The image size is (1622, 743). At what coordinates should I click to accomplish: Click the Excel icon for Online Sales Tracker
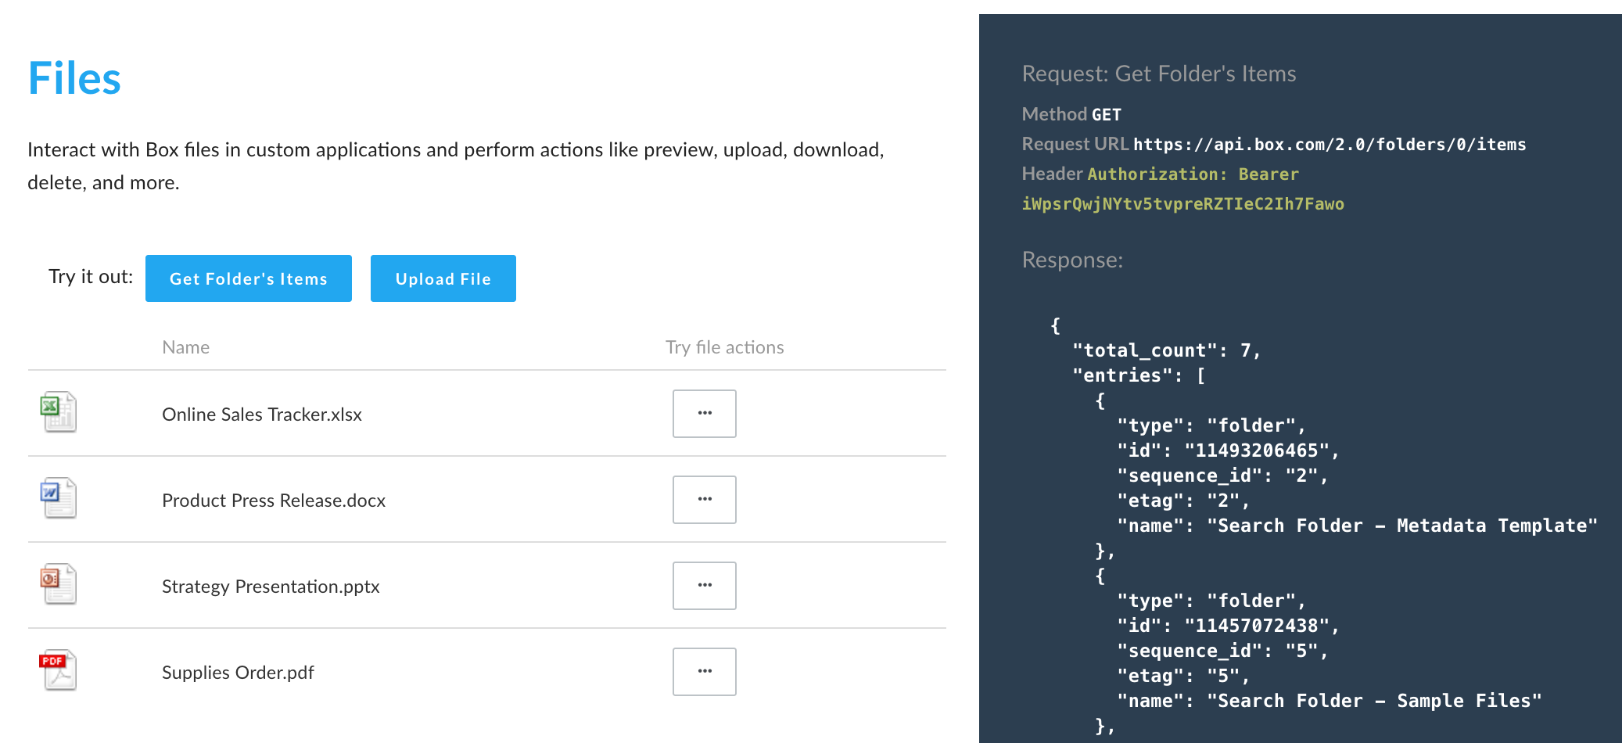point(59,412)
